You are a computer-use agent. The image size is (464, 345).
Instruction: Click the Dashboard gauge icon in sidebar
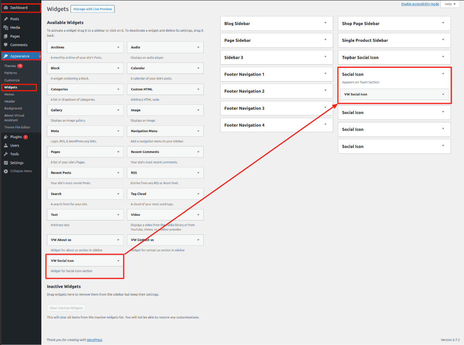[5, 8]
